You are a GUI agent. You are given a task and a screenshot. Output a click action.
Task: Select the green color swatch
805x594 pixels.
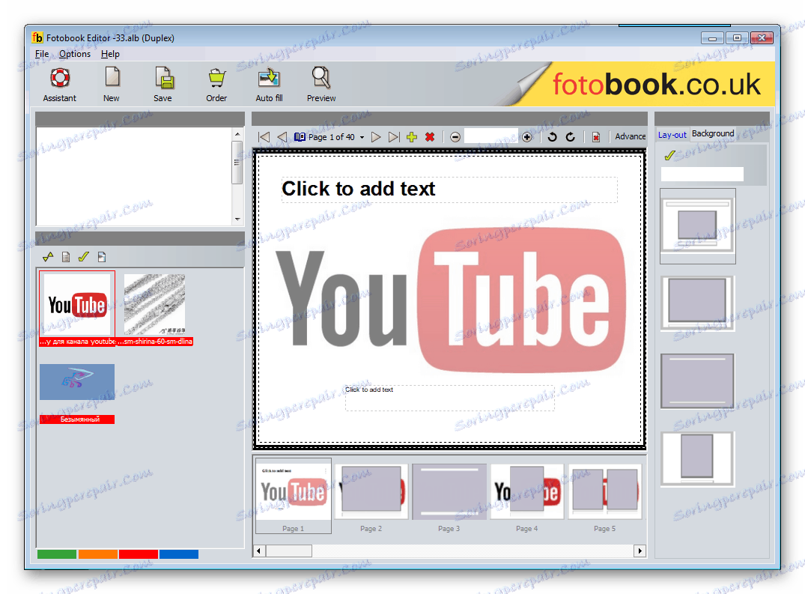coord(57,554)
